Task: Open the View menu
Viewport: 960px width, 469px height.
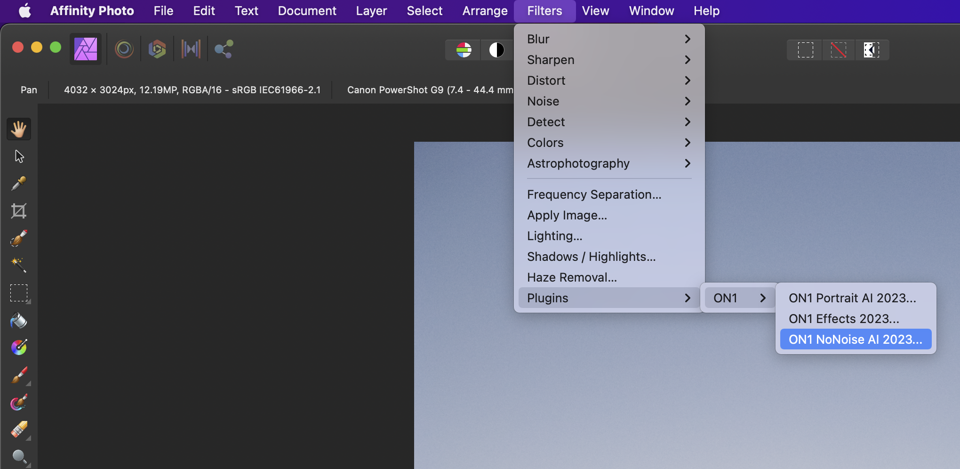Action: point(595,11)
